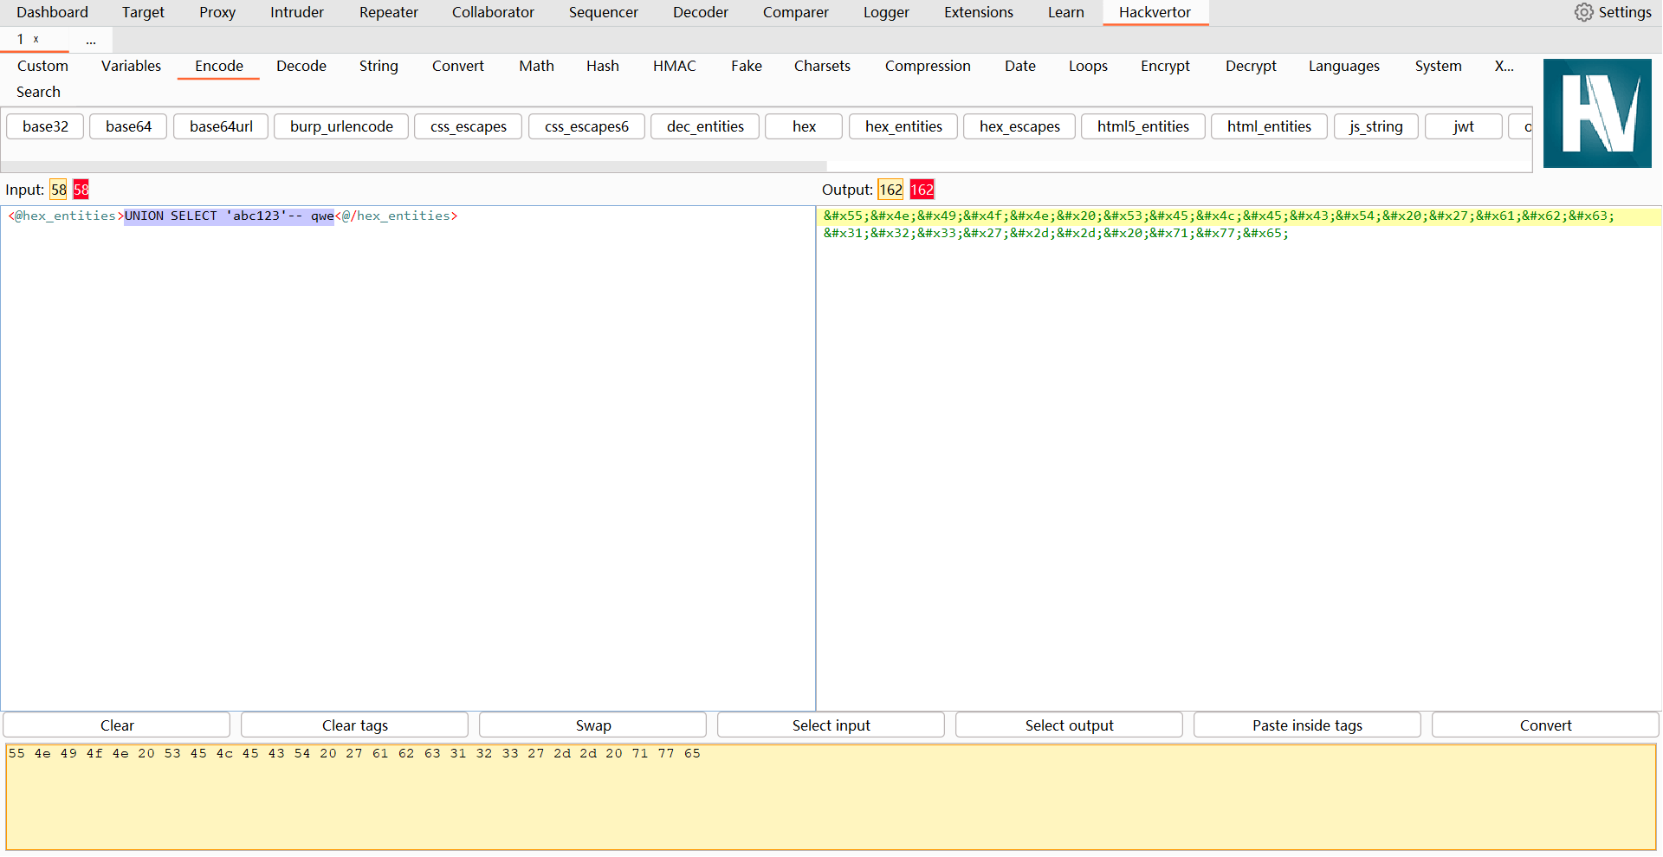
Task: Click the Clear tags button
Action: [354, 725]
